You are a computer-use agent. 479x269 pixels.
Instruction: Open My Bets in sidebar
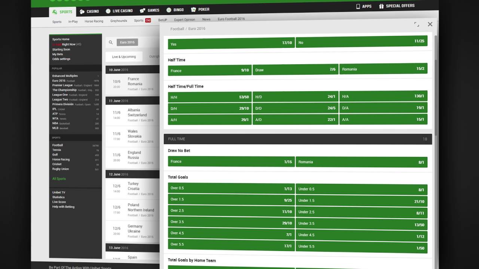[58, 54]
